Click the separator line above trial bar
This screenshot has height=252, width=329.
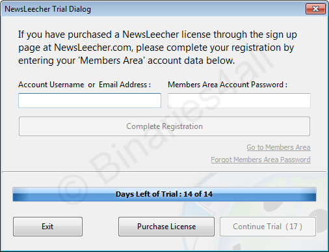[164, 172]
